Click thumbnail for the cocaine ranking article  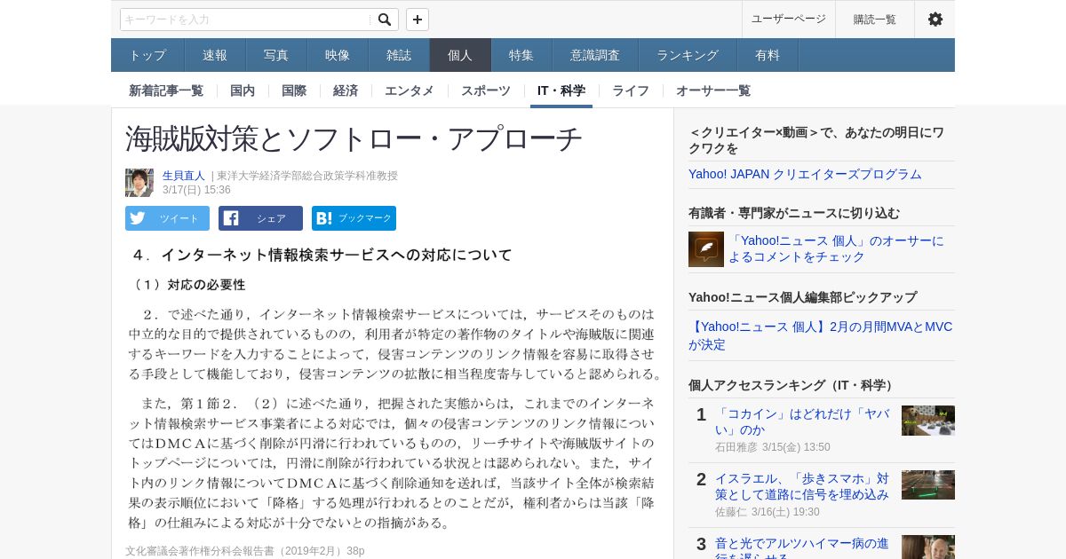click(928, 421)
